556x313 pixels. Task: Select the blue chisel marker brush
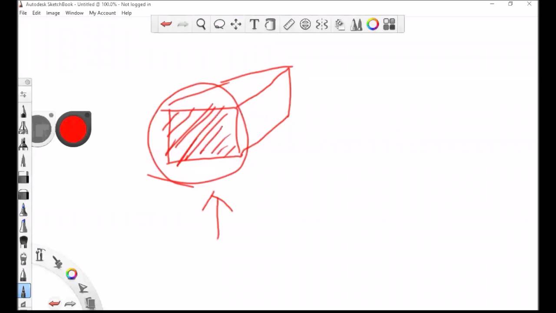coord(23,226)
